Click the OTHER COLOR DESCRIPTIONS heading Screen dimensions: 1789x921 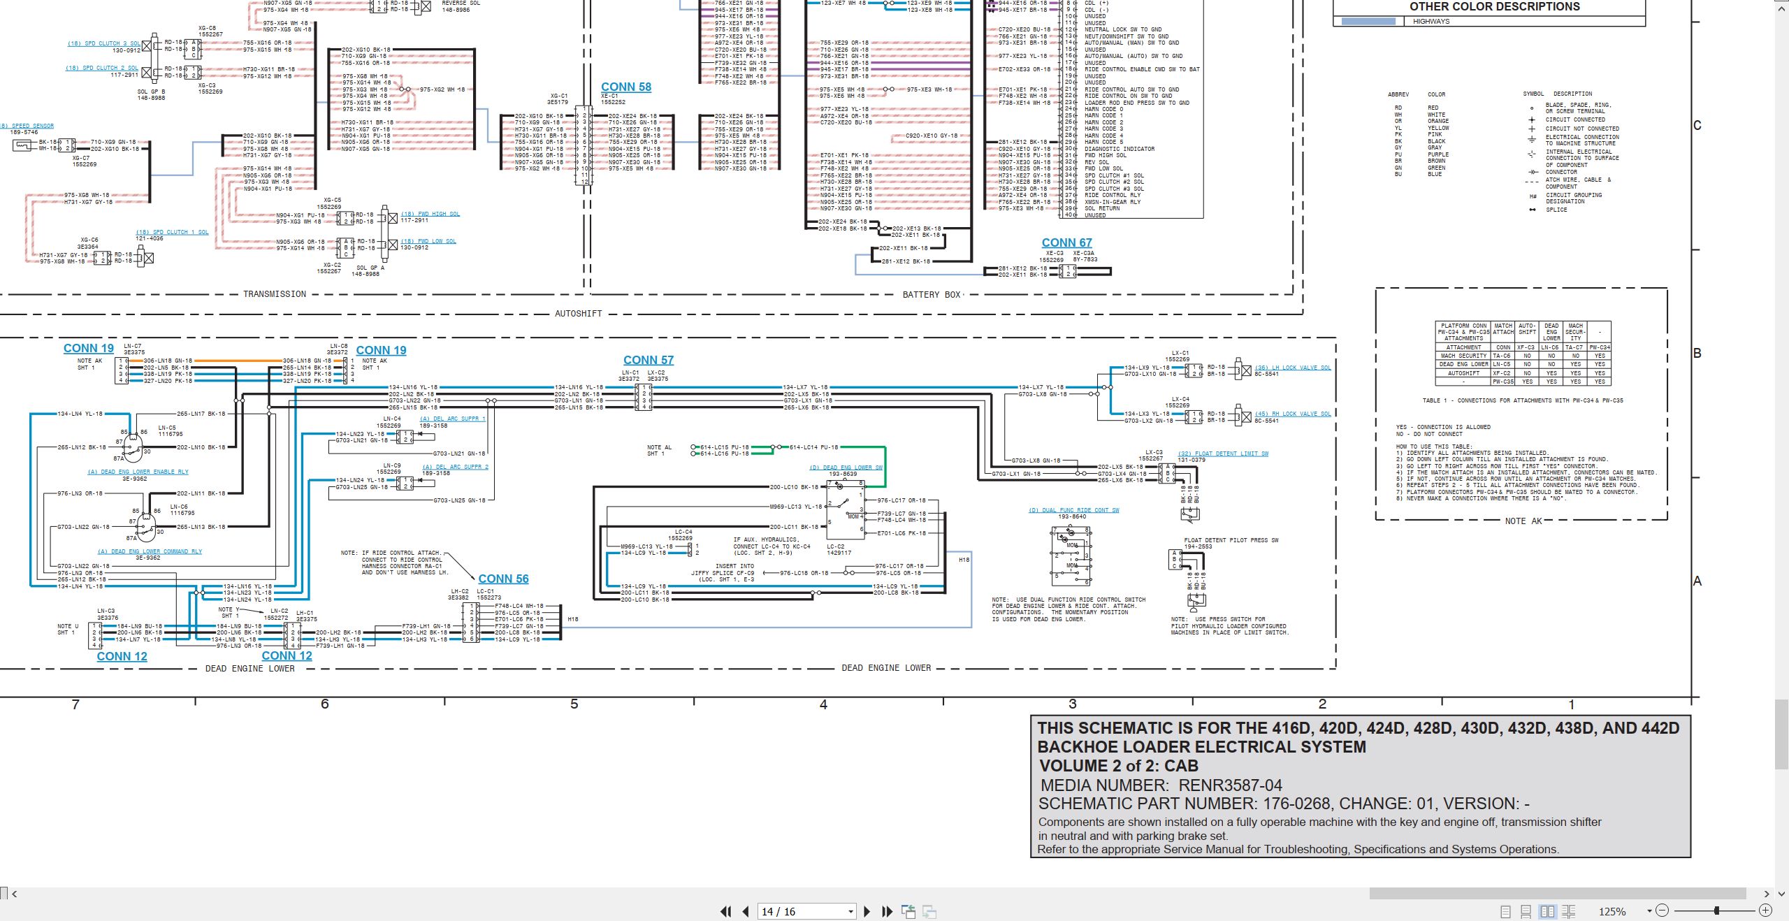pyautogui.click(x=1495, y=7)
